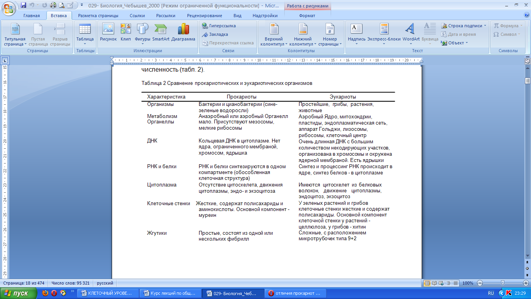The width and height of the screenshot is (531, 299).
Task: Open the Нижний колонтитул footer gallery
Action: [303, 35]
